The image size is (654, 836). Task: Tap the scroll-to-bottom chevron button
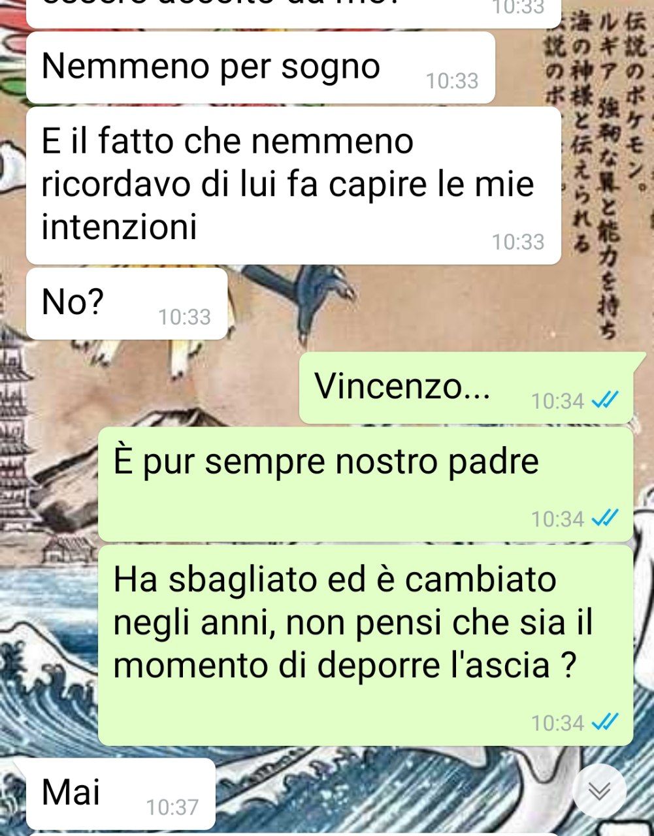pos(599,791)
